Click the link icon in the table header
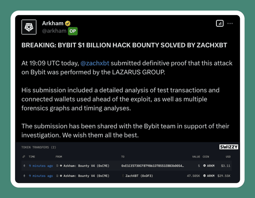255x198 pixels. click(24, 157)
